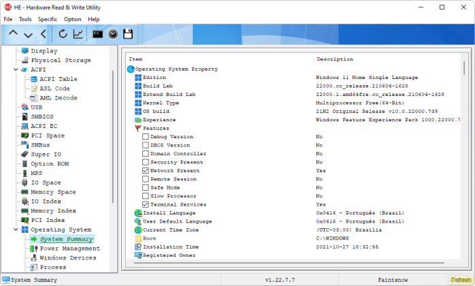Select the SMBIOS tree icon
475x286 pixels.
point(25,116)
